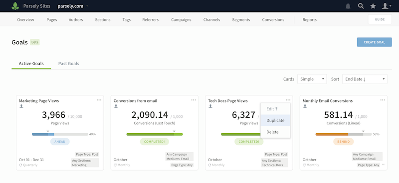The height and width of the screenshot is (183, 399).
Task: Choose Duplicate from the context menu
Action: (x=275, y=120)
